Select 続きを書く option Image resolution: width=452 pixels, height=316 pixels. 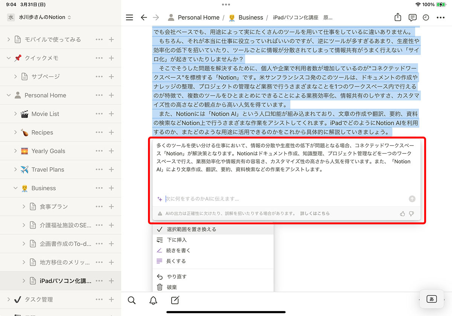coord(213,250)
